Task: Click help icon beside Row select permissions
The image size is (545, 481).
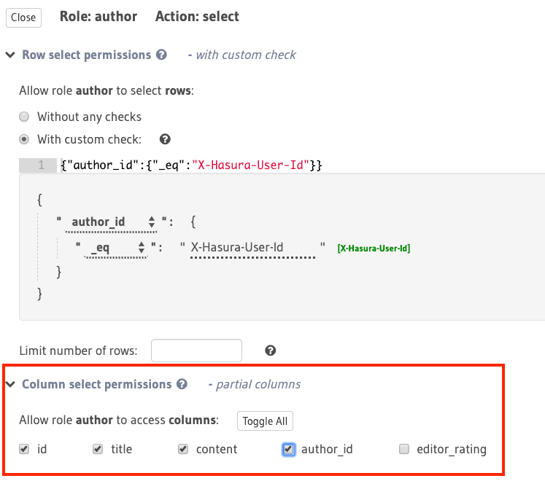Action: pos(161,55)
